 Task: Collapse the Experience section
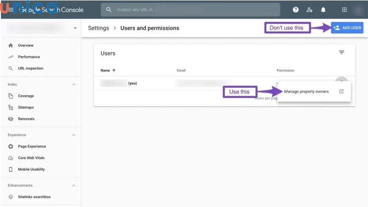coord(74,135)
